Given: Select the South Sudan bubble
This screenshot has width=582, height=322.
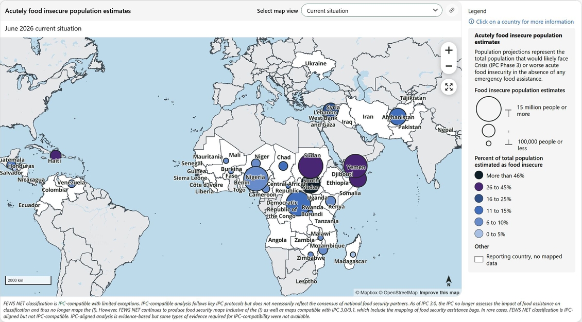Looking at the screenshot, I should (x=311, y=184).
